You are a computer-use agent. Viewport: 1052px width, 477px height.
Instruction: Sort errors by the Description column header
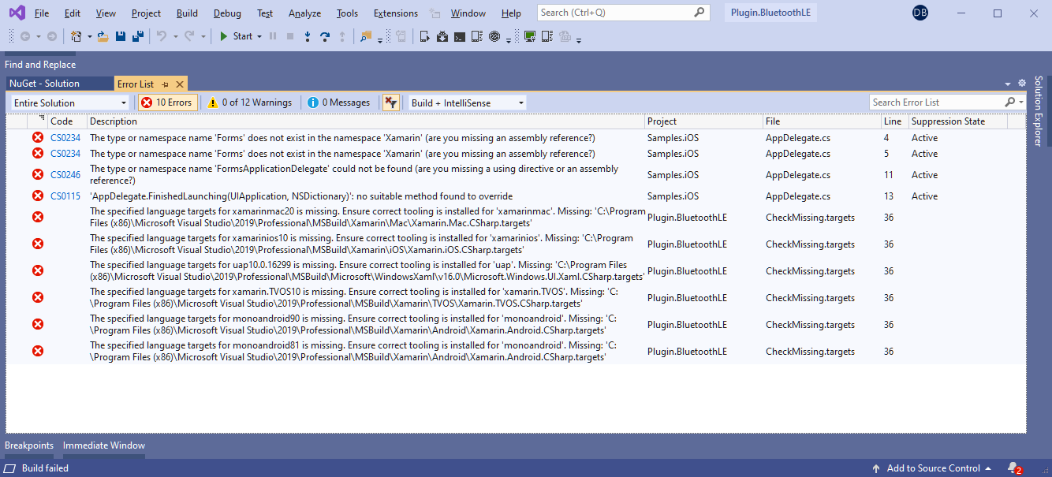click(366, 121)
